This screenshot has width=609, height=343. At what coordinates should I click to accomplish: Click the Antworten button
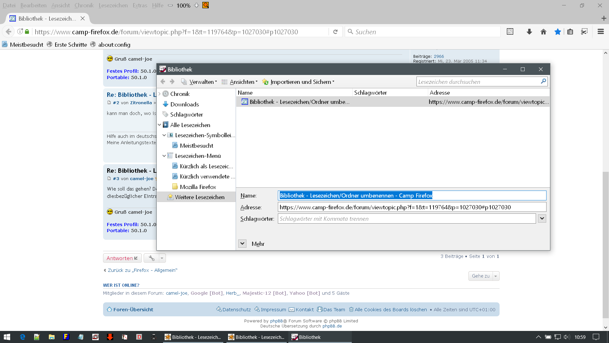(122, 258)
